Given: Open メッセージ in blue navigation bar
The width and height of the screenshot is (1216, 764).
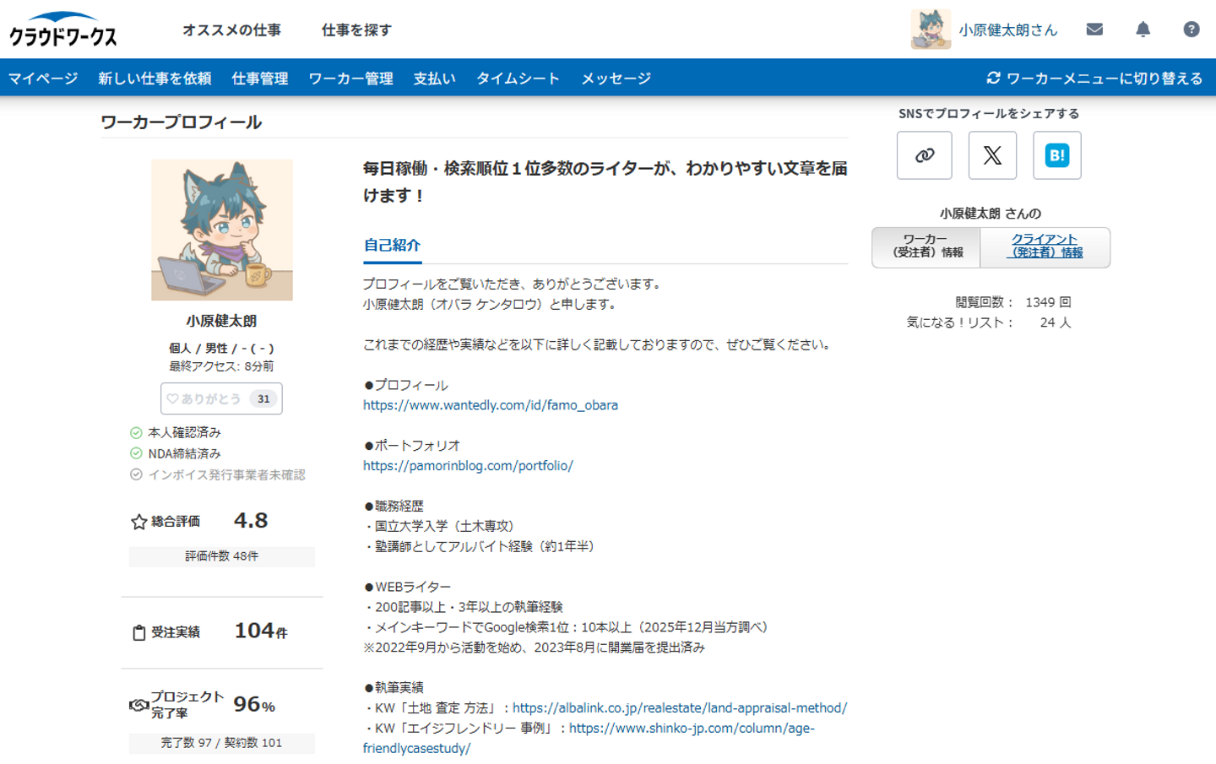Looking at the screenshot, I should click(616, 79).
